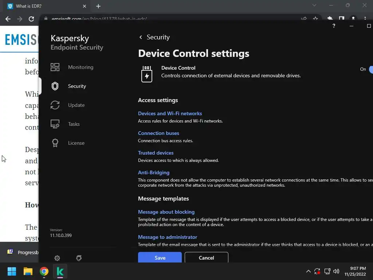Open volume control tray icon
The height and width of the screenshot is (280, 373).
point(336,271)
